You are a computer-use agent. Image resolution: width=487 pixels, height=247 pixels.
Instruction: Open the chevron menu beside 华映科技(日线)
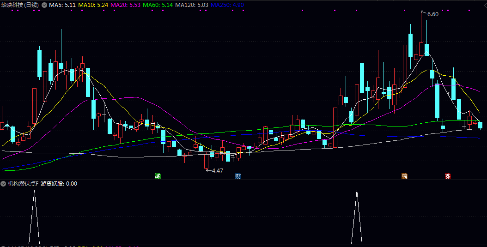44,5
